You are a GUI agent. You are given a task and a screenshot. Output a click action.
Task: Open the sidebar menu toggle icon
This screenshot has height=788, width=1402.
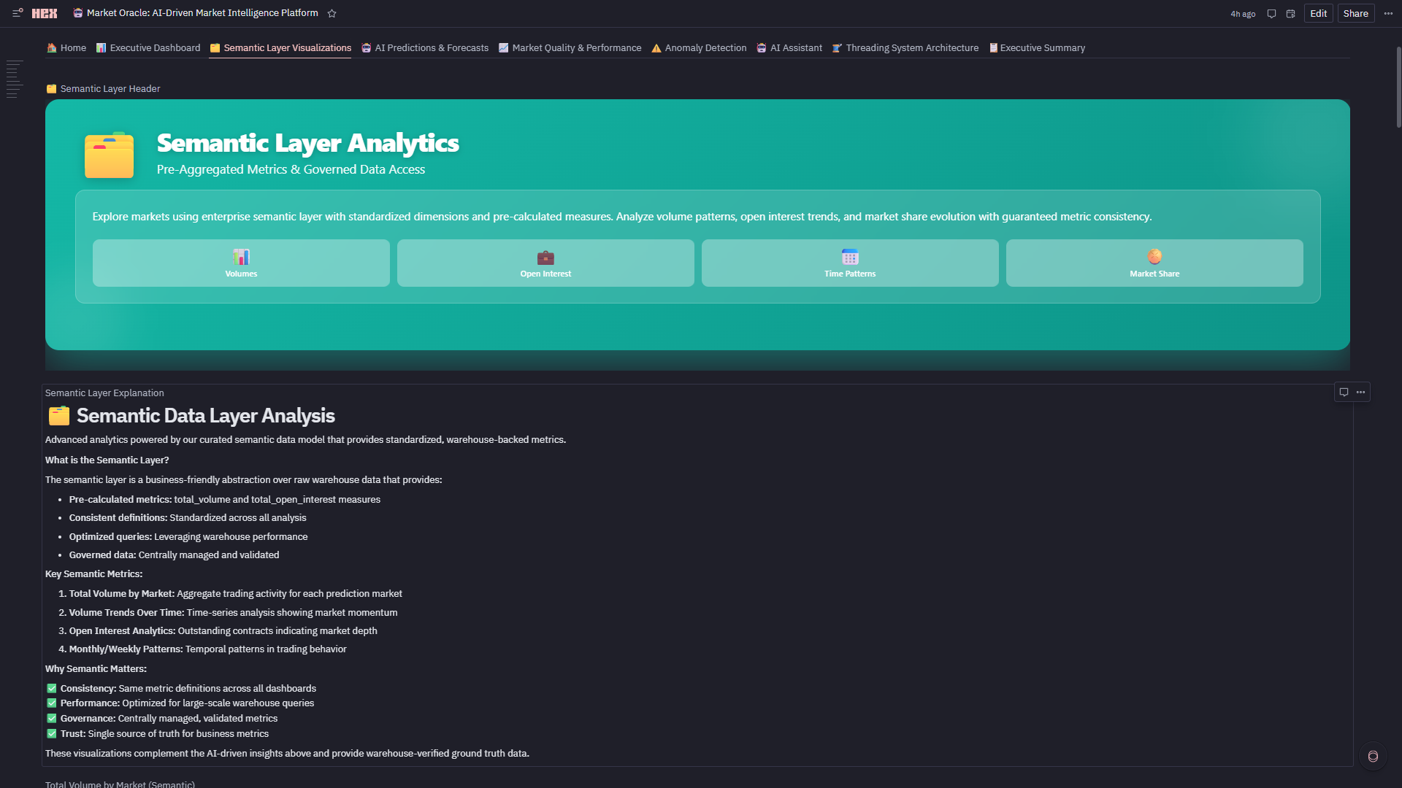(x=18, y=13)
